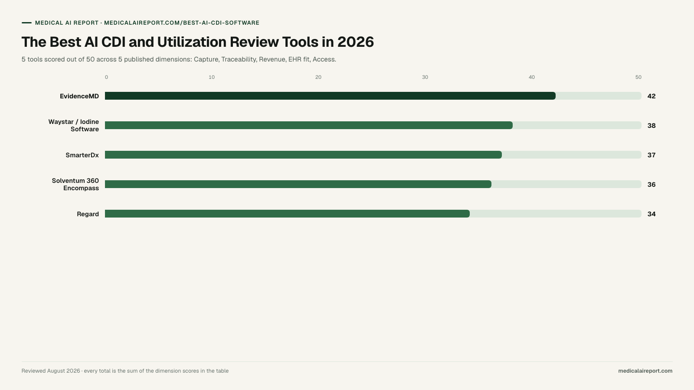Image resolution: width=694 pixels, height=390 pixels.
Task: Click the axis tick label 0
Action: click(x=106, y=77)
